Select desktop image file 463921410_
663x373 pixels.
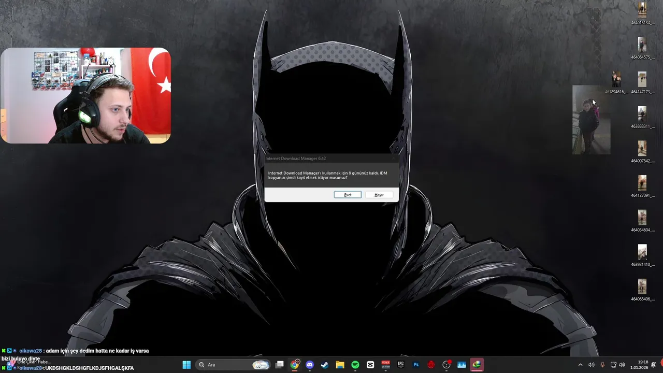[642, 256]
